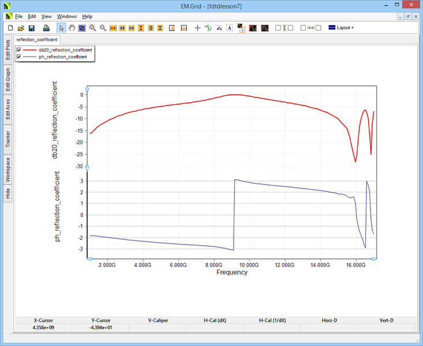Click the New document icon
This screenshot has height=346, width=423.
10,28
